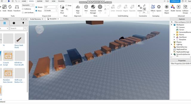The height and width of the screenshot is (107, 191).
Task: Open the PLUGINS ribbon tab
Action: pyautogui.click(x=61, y=1)
